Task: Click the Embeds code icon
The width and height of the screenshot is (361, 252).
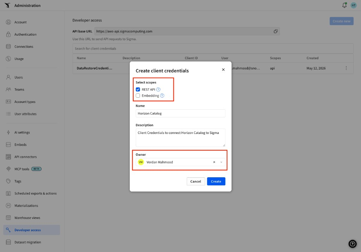Action: pos(8,145)
